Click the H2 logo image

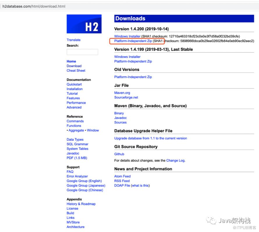click(x=84, y=24)
